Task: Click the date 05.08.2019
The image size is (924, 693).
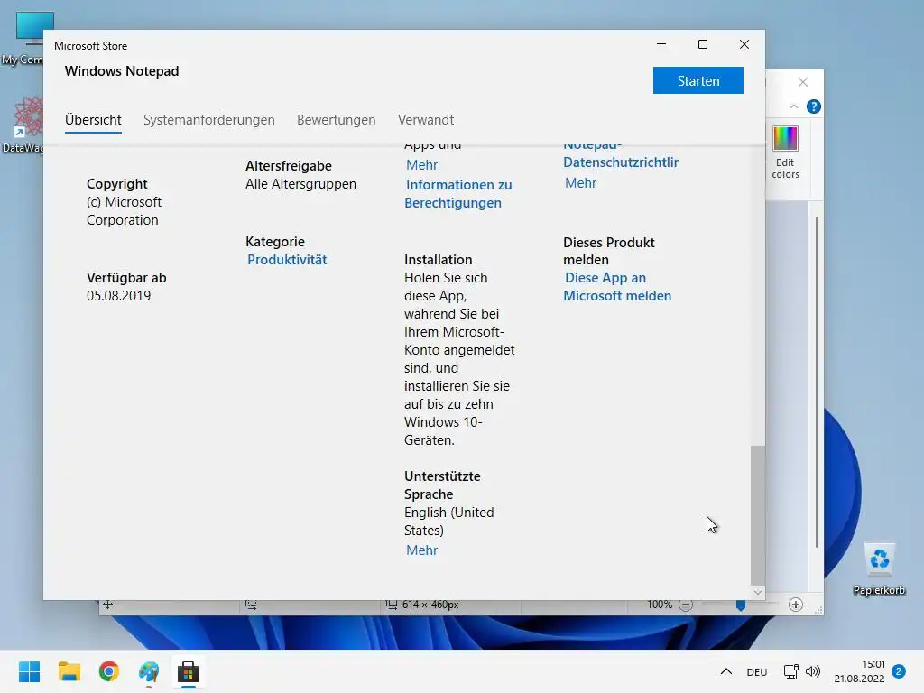Action: (118, 296)
